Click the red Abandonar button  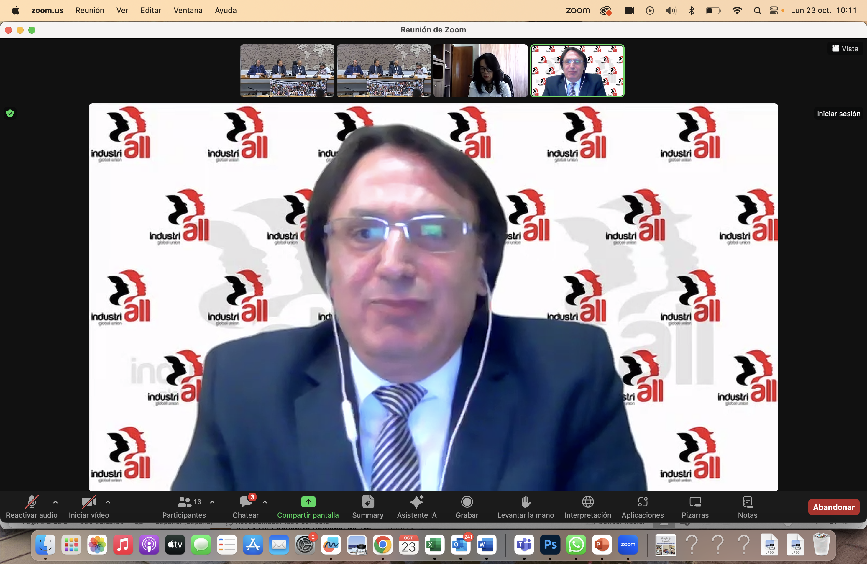click(x=833, y=507)
